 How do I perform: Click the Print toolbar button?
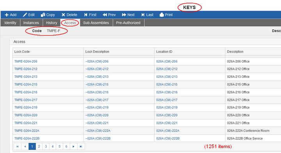(x=166, y=15)
